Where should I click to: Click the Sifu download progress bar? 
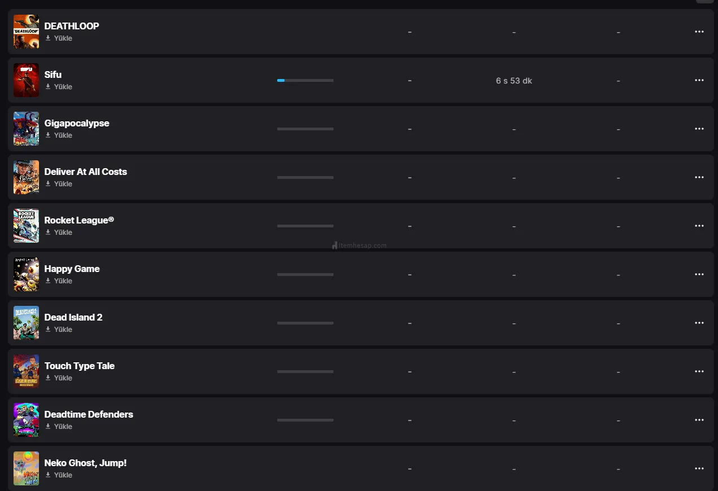[305, 81]
